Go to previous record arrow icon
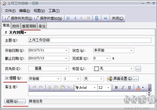This screenshot has width=157, height=110. coord(75,18)
